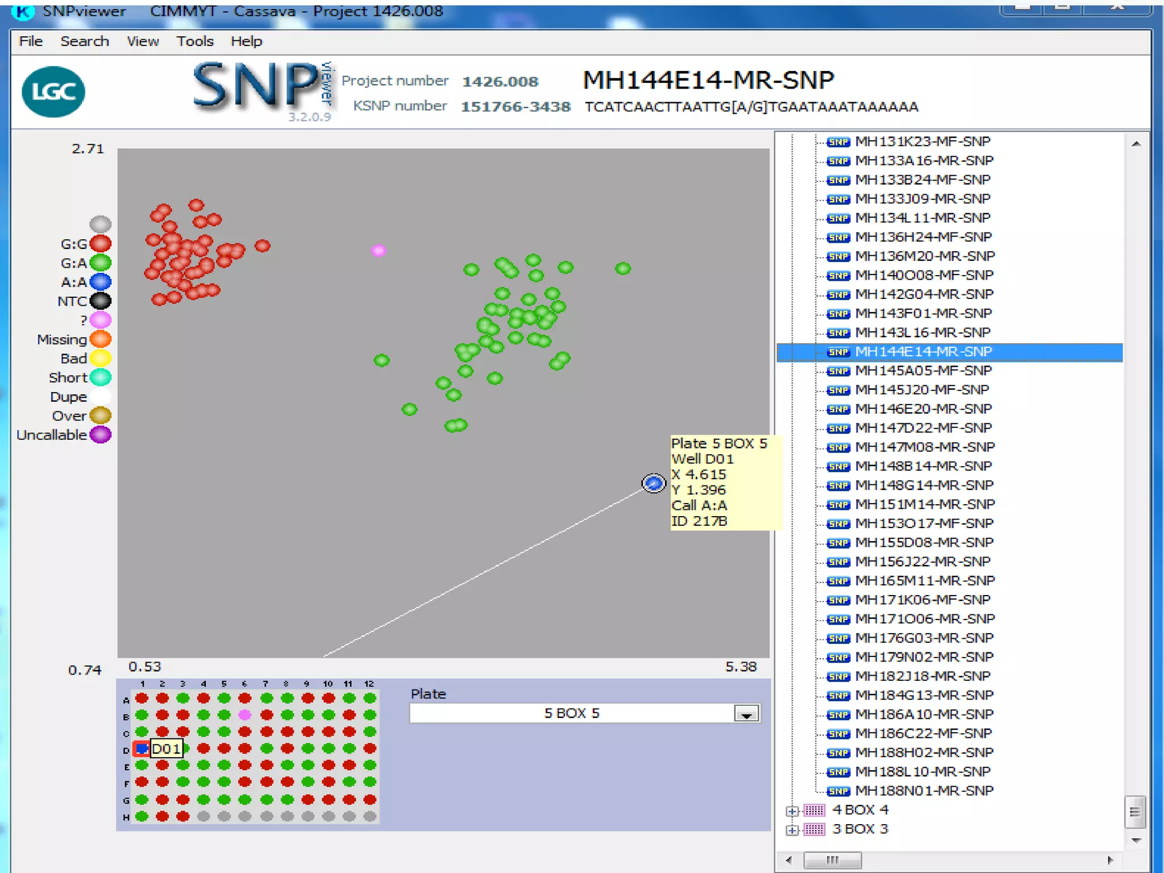
Task: Select MH188N01-MR-SNP in the assay list
Action: pyautogui.click(x=924, y=791)
